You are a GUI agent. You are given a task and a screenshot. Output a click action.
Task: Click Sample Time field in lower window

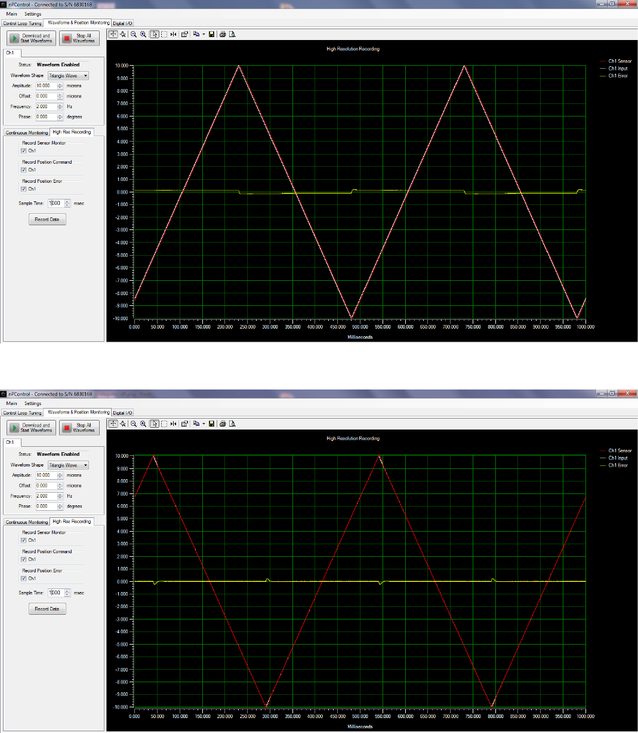[x=56, y=593]
